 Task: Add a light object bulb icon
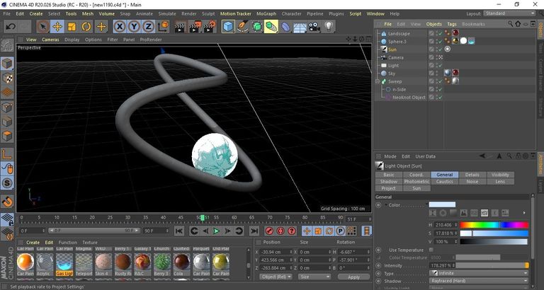[329, 27]
